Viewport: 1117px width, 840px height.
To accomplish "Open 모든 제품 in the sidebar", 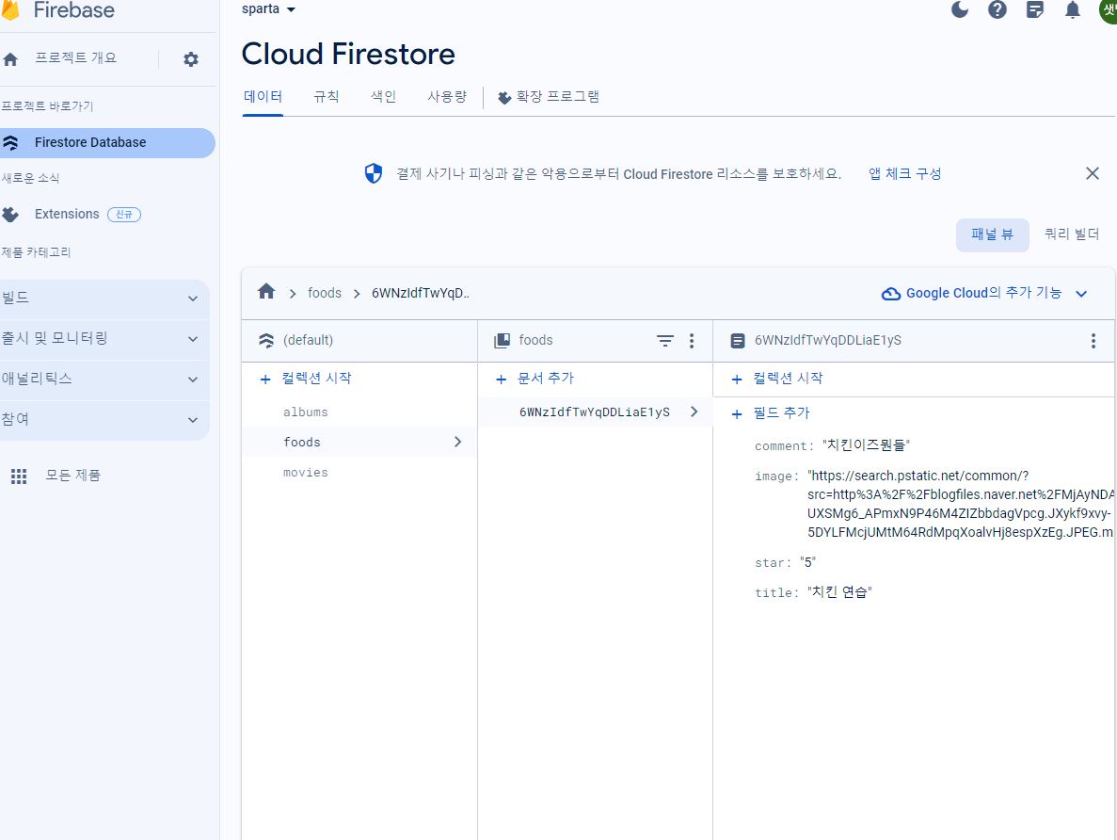I will point(72,476).
